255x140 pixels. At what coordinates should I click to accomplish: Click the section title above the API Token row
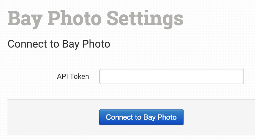(59, 44)
